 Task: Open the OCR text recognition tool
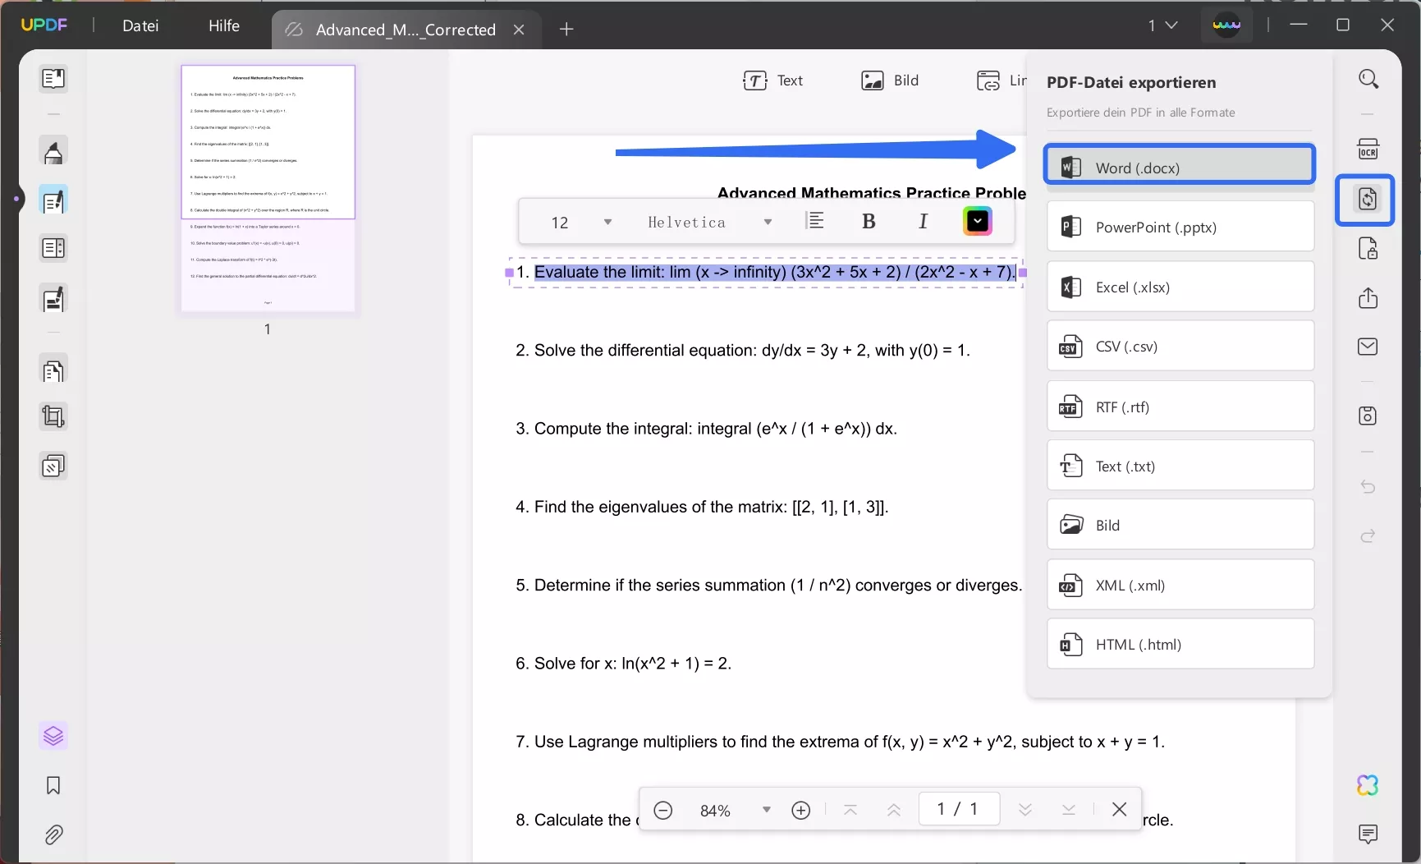[x=1369, y=149]
